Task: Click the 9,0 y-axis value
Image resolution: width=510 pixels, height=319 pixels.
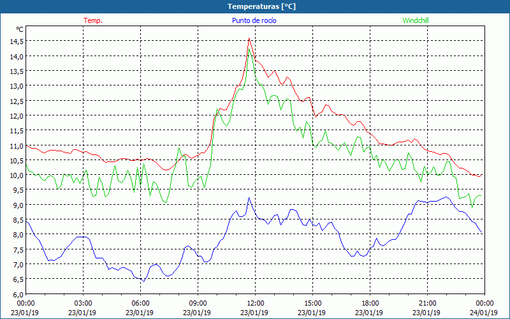Action: tap(18, 205)
